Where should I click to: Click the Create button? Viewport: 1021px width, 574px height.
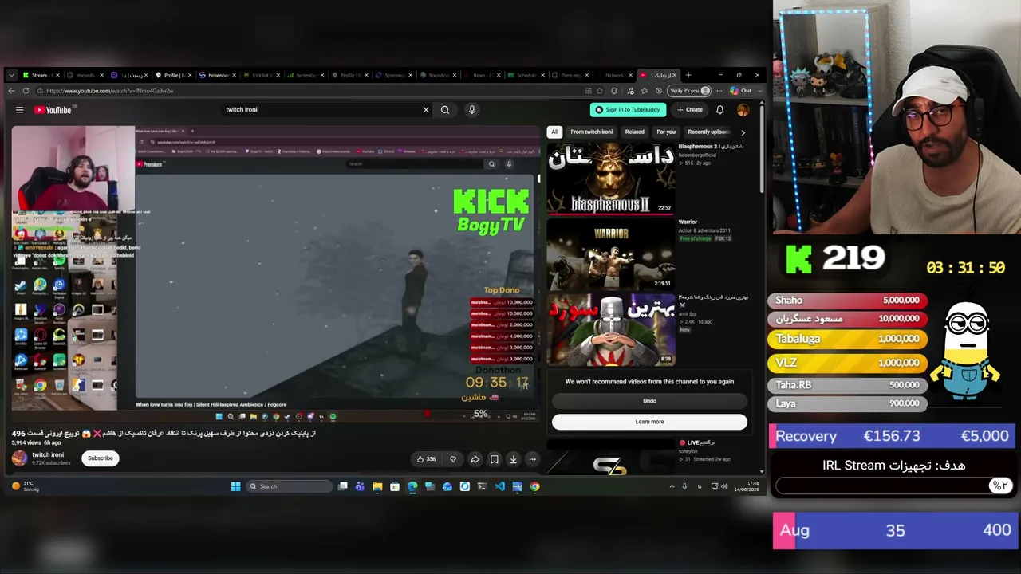(690, 110)
